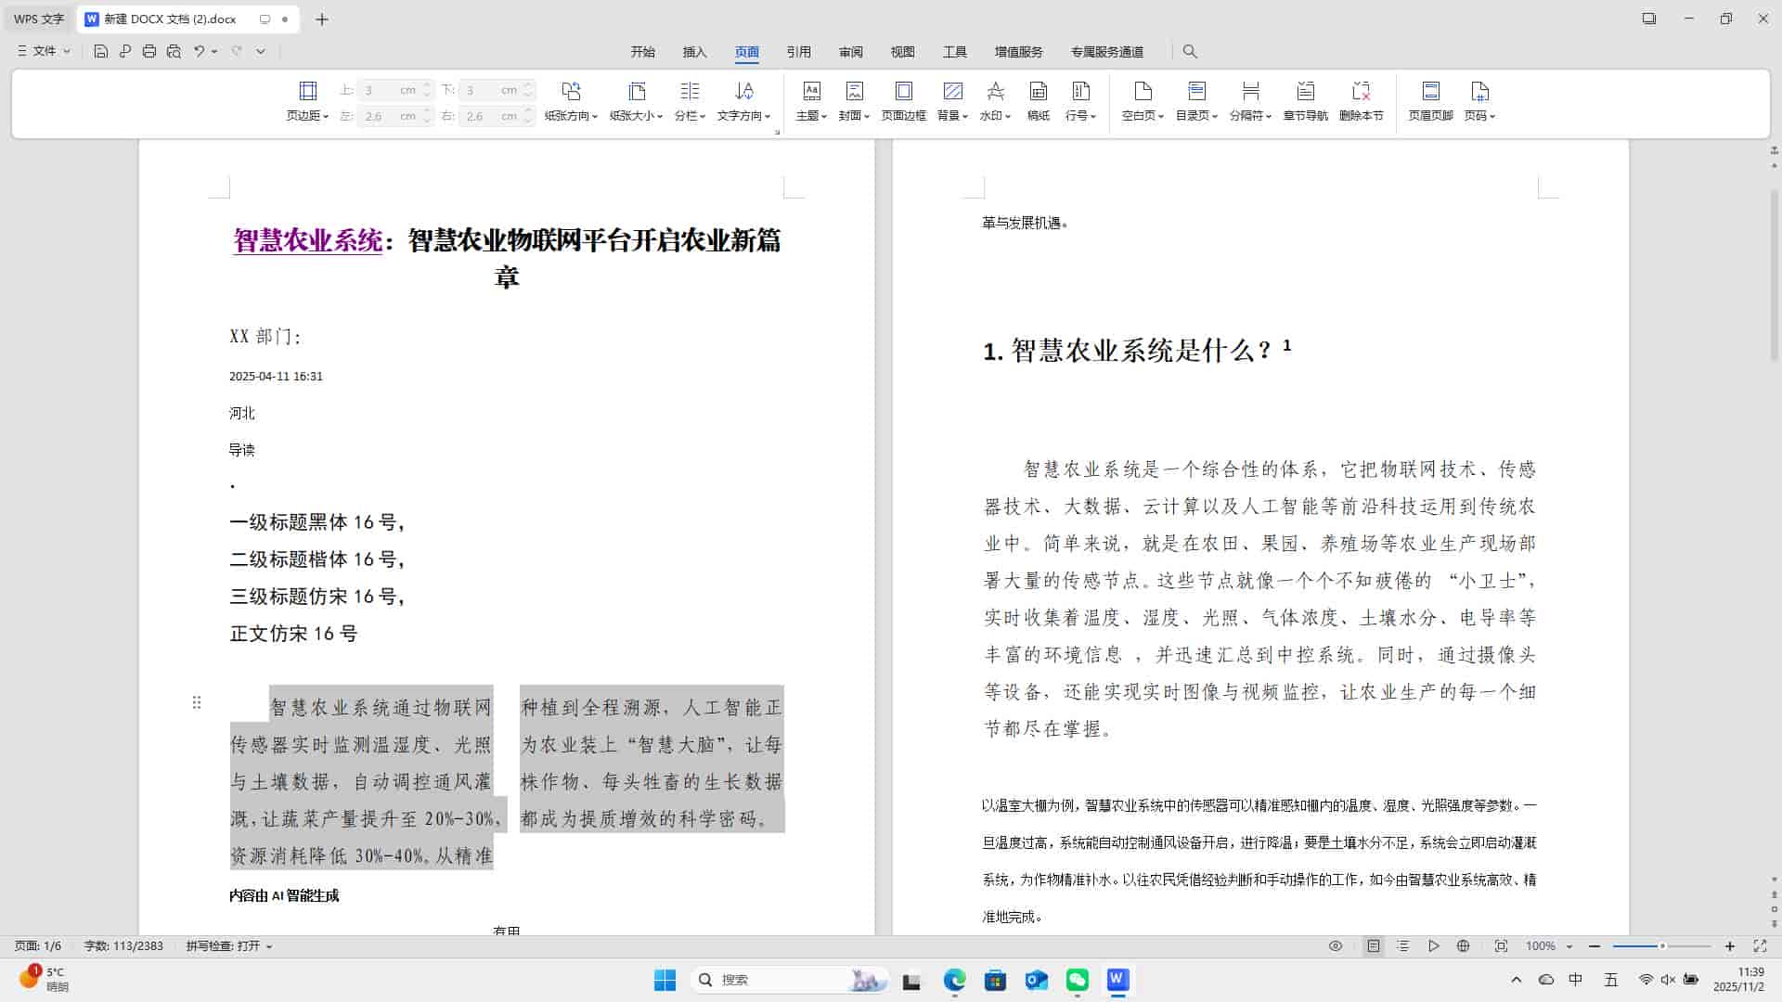
Task: Expand the 纸张大小 dropdown arrow
Action: pos(660,117)
